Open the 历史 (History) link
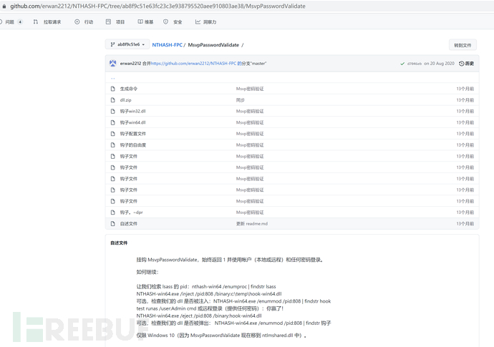This screenshot has width=494, height=347. [467, 64]
